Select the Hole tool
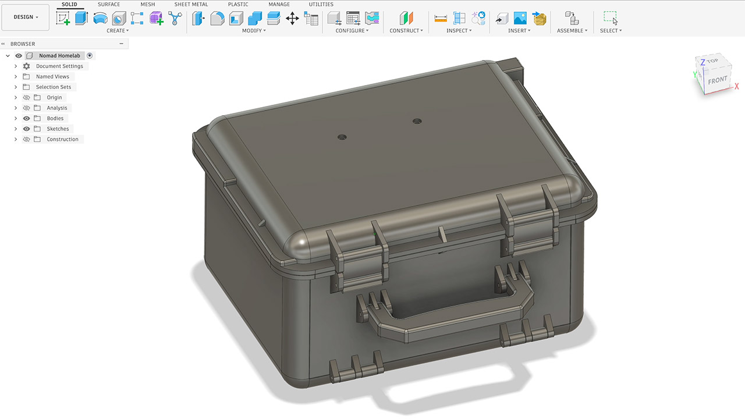745x419 pixels. [x=119, y=18]
